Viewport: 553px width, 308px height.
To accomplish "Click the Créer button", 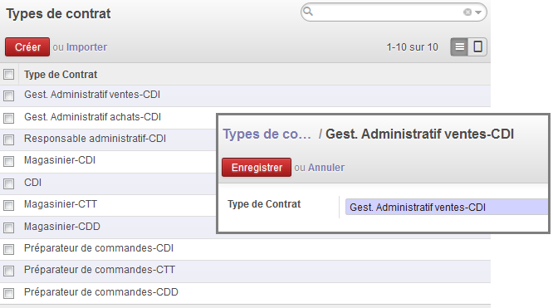I will coord(27,47).
